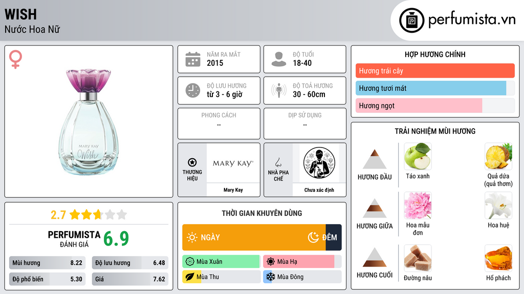The image size is (524, 294).
Task: Click the Mùa Xuân season bar
Action: point(221,262)
